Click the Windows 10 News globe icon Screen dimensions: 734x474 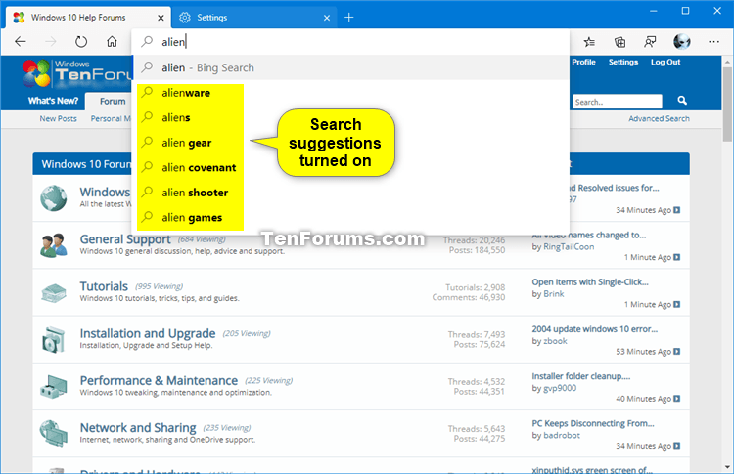[54, 198]
